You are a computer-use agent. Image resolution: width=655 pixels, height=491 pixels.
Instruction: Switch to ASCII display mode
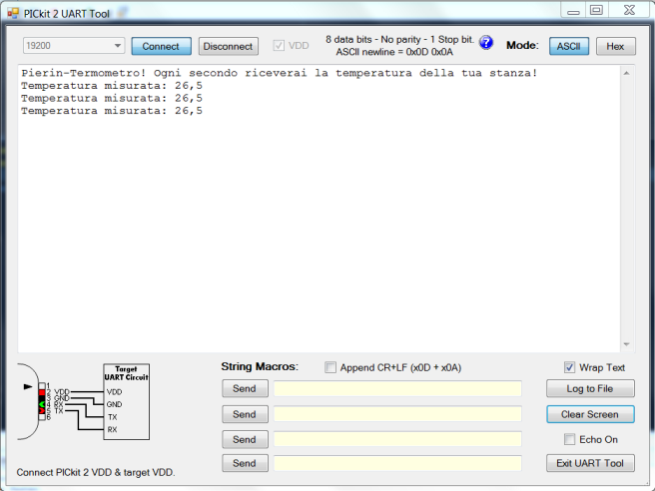569,46
